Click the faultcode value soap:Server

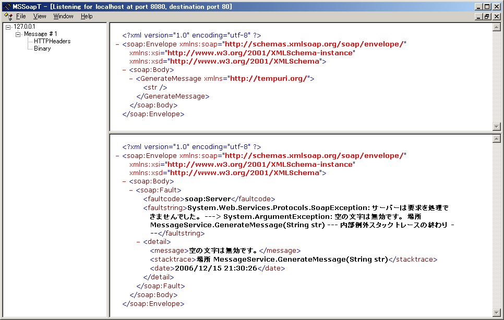click(x=208, y=199)
